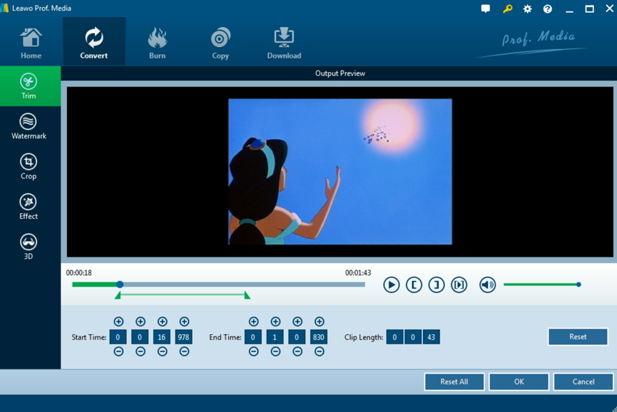Switch to the 3D settings panel
The image size is (617, 412).
pyautogui.click(x=29, y=246)
